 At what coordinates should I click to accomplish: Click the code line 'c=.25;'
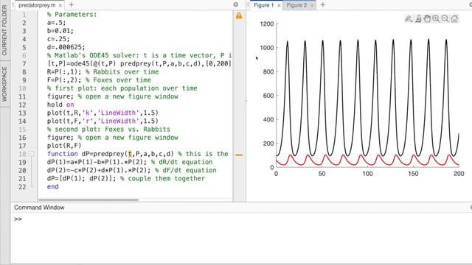pos(58,39)
